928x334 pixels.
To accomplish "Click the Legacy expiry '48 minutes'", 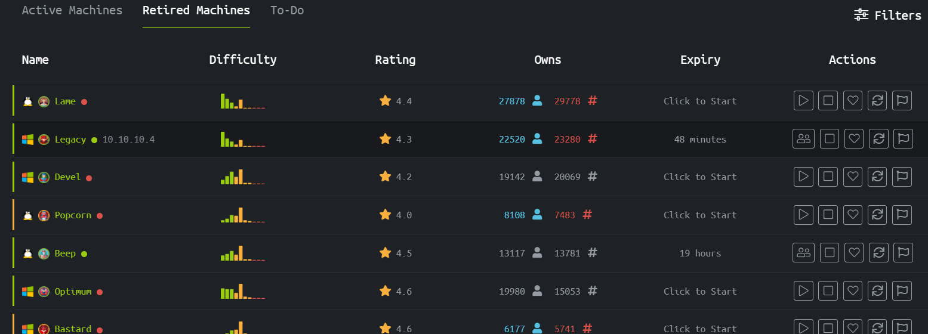I will pos(700,140).
